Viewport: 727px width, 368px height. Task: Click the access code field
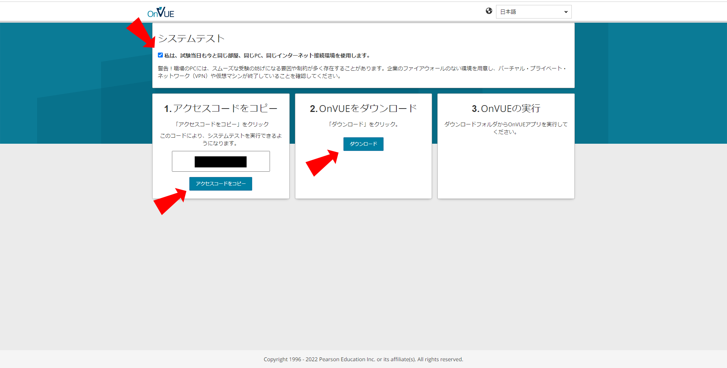(x=221, y=161)
